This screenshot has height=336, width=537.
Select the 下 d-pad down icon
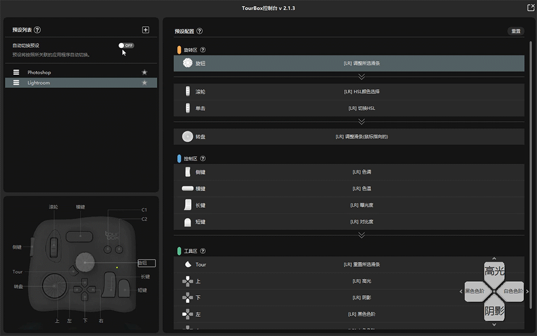pyautogui.click(x=187, y=297)
